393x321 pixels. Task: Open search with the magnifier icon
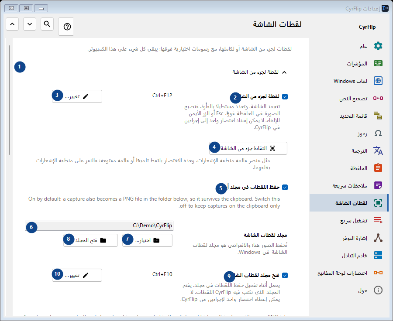coord(47,24)
